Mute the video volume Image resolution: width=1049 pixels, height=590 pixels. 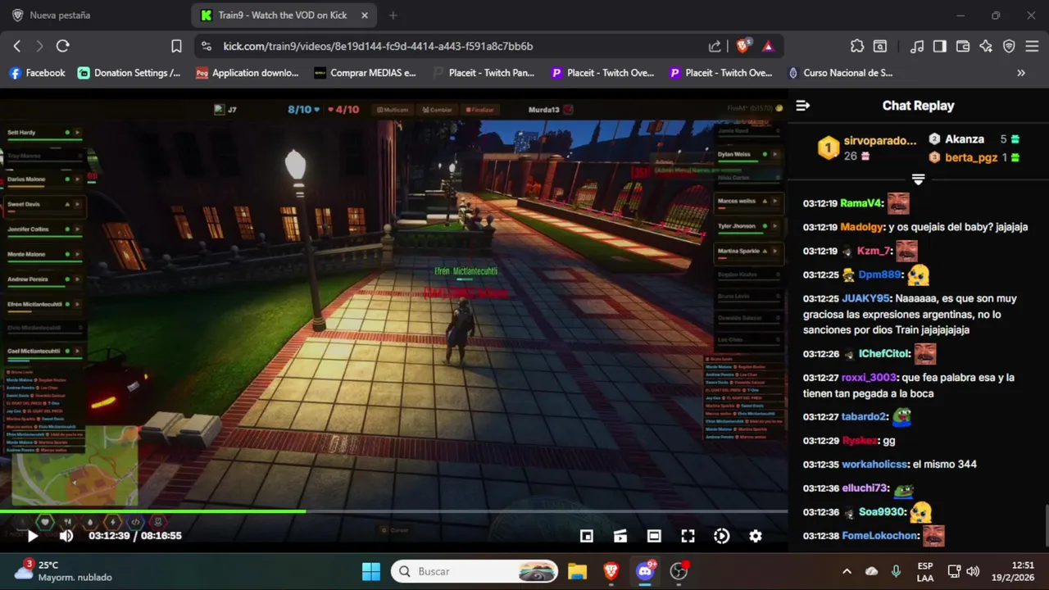coord(66,536)
